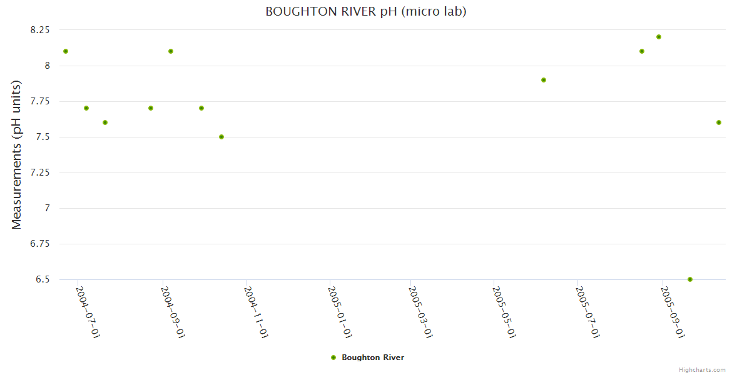Click the 8.1 pH point in 2005
The width and height of the screenshot is (732, 375).
(642, 51)
